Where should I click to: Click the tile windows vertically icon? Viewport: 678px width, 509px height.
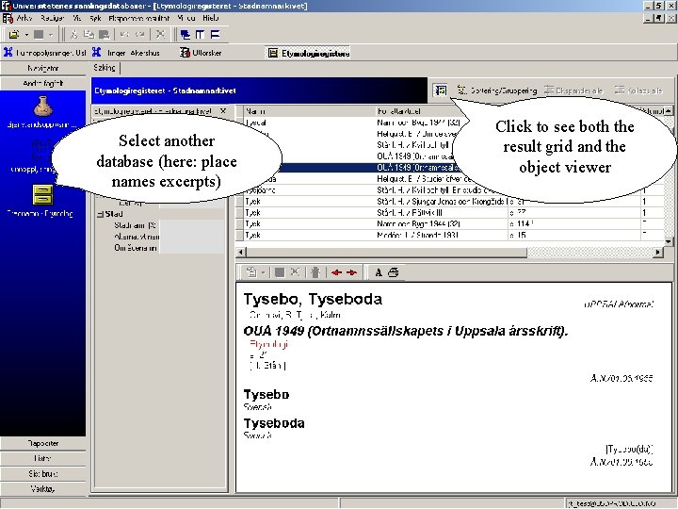[x=200, y=34]
